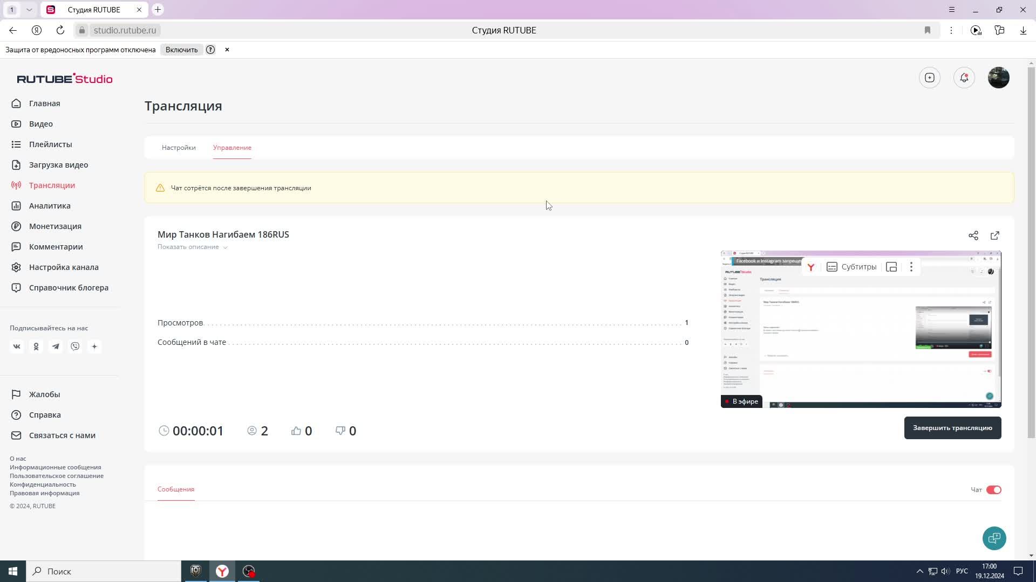Open Справочник блогера

(x=59, y=288)
